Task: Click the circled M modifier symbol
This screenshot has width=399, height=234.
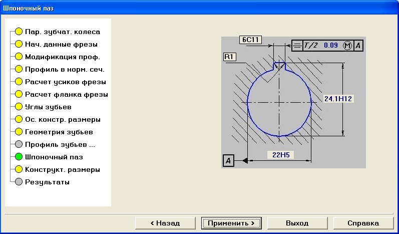Action: pos(347,46)
